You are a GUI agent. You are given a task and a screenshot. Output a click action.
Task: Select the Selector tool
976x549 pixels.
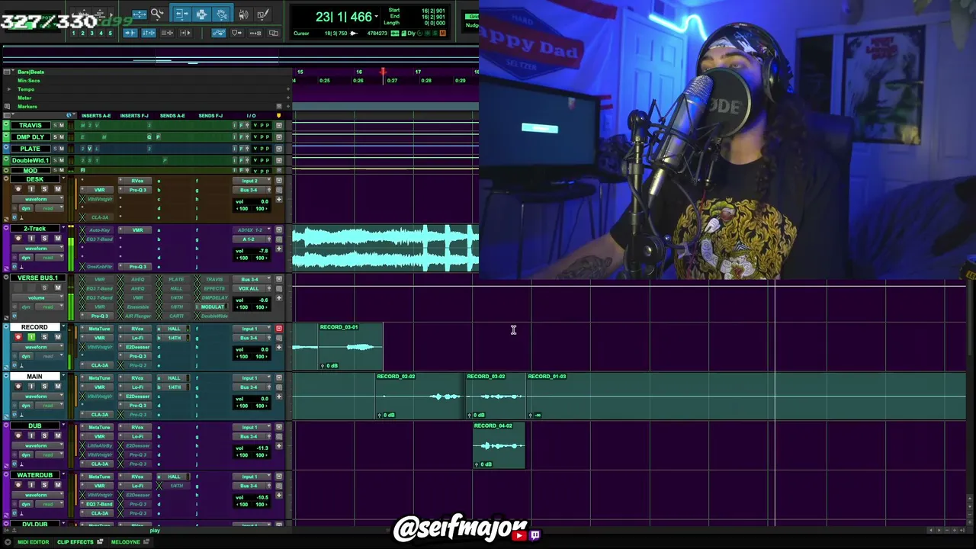201,14
